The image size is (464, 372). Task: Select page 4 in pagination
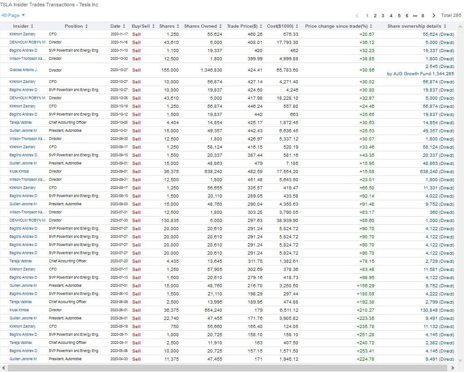[391, 16]
